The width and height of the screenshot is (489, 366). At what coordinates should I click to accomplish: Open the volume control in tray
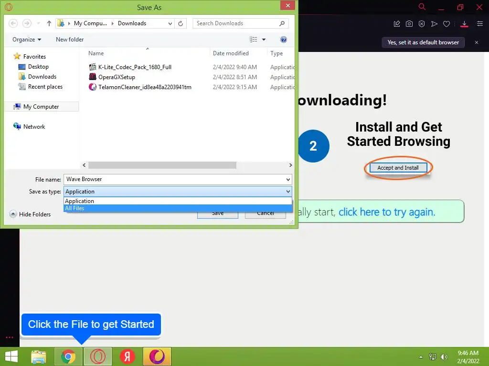[444, 357]
